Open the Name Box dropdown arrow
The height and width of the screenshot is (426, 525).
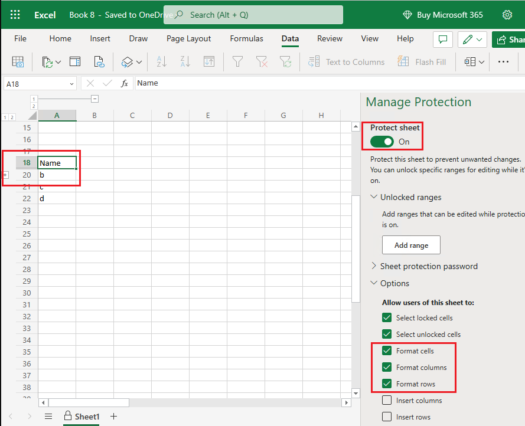(x=71, y=84)
